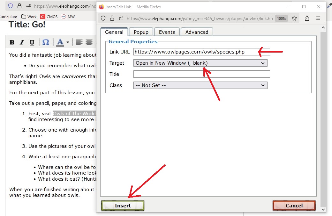Open the Class dropdown list
This screenshot has width=332, height=216.
(x=200, y=85)
